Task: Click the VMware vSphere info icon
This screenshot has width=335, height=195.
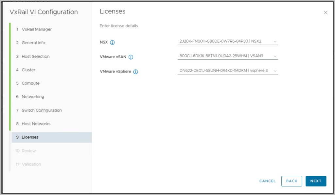Action: pyautogui.click(x=135, y=72)
